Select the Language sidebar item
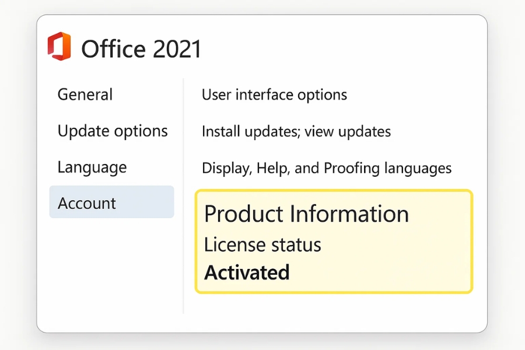 [92, 167]
